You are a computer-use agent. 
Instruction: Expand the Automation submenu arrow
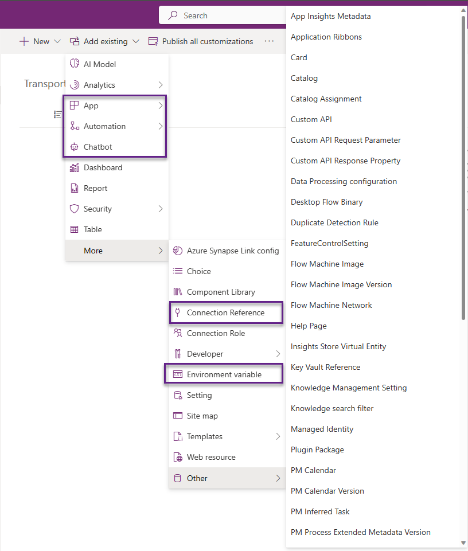(161, 126)
